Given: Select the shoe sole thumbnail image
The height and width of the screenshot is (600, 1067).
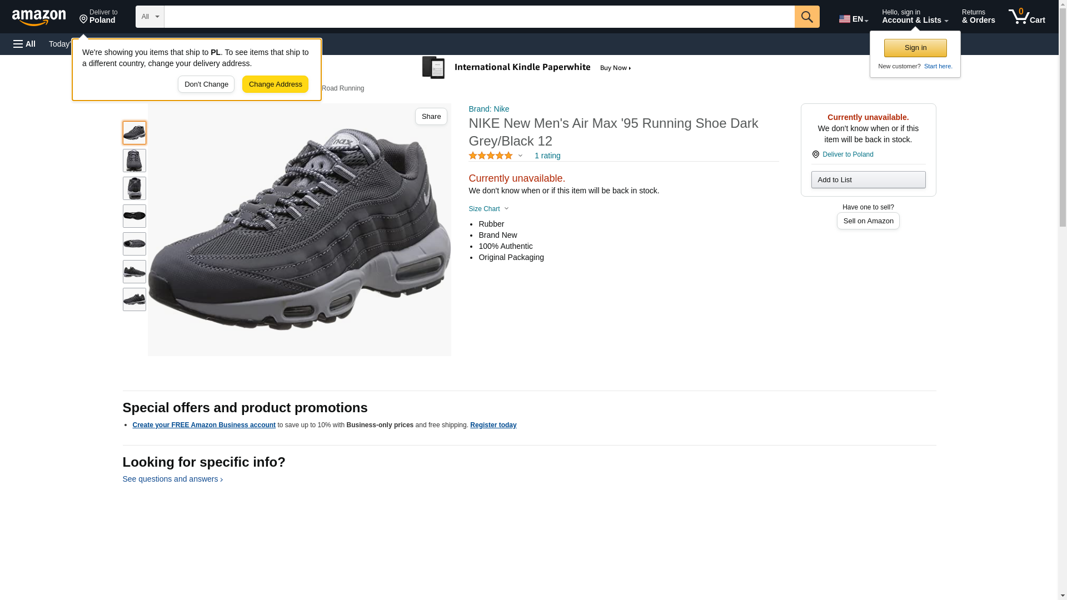Looking at the screenshot, I should coord(134,216).
